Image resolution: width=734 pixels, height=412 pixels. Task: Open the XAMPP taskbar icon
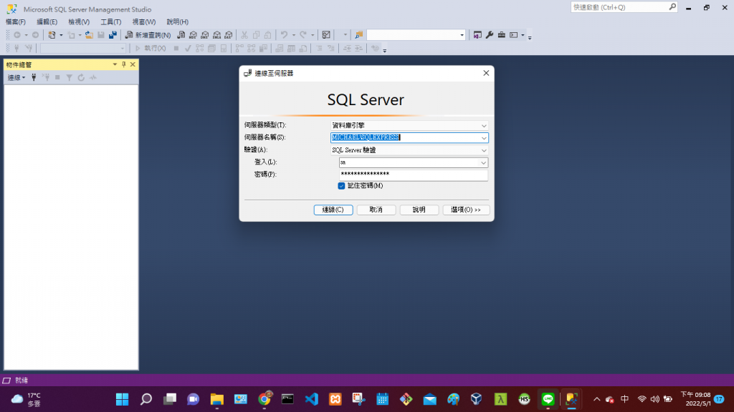coord(335,399)
